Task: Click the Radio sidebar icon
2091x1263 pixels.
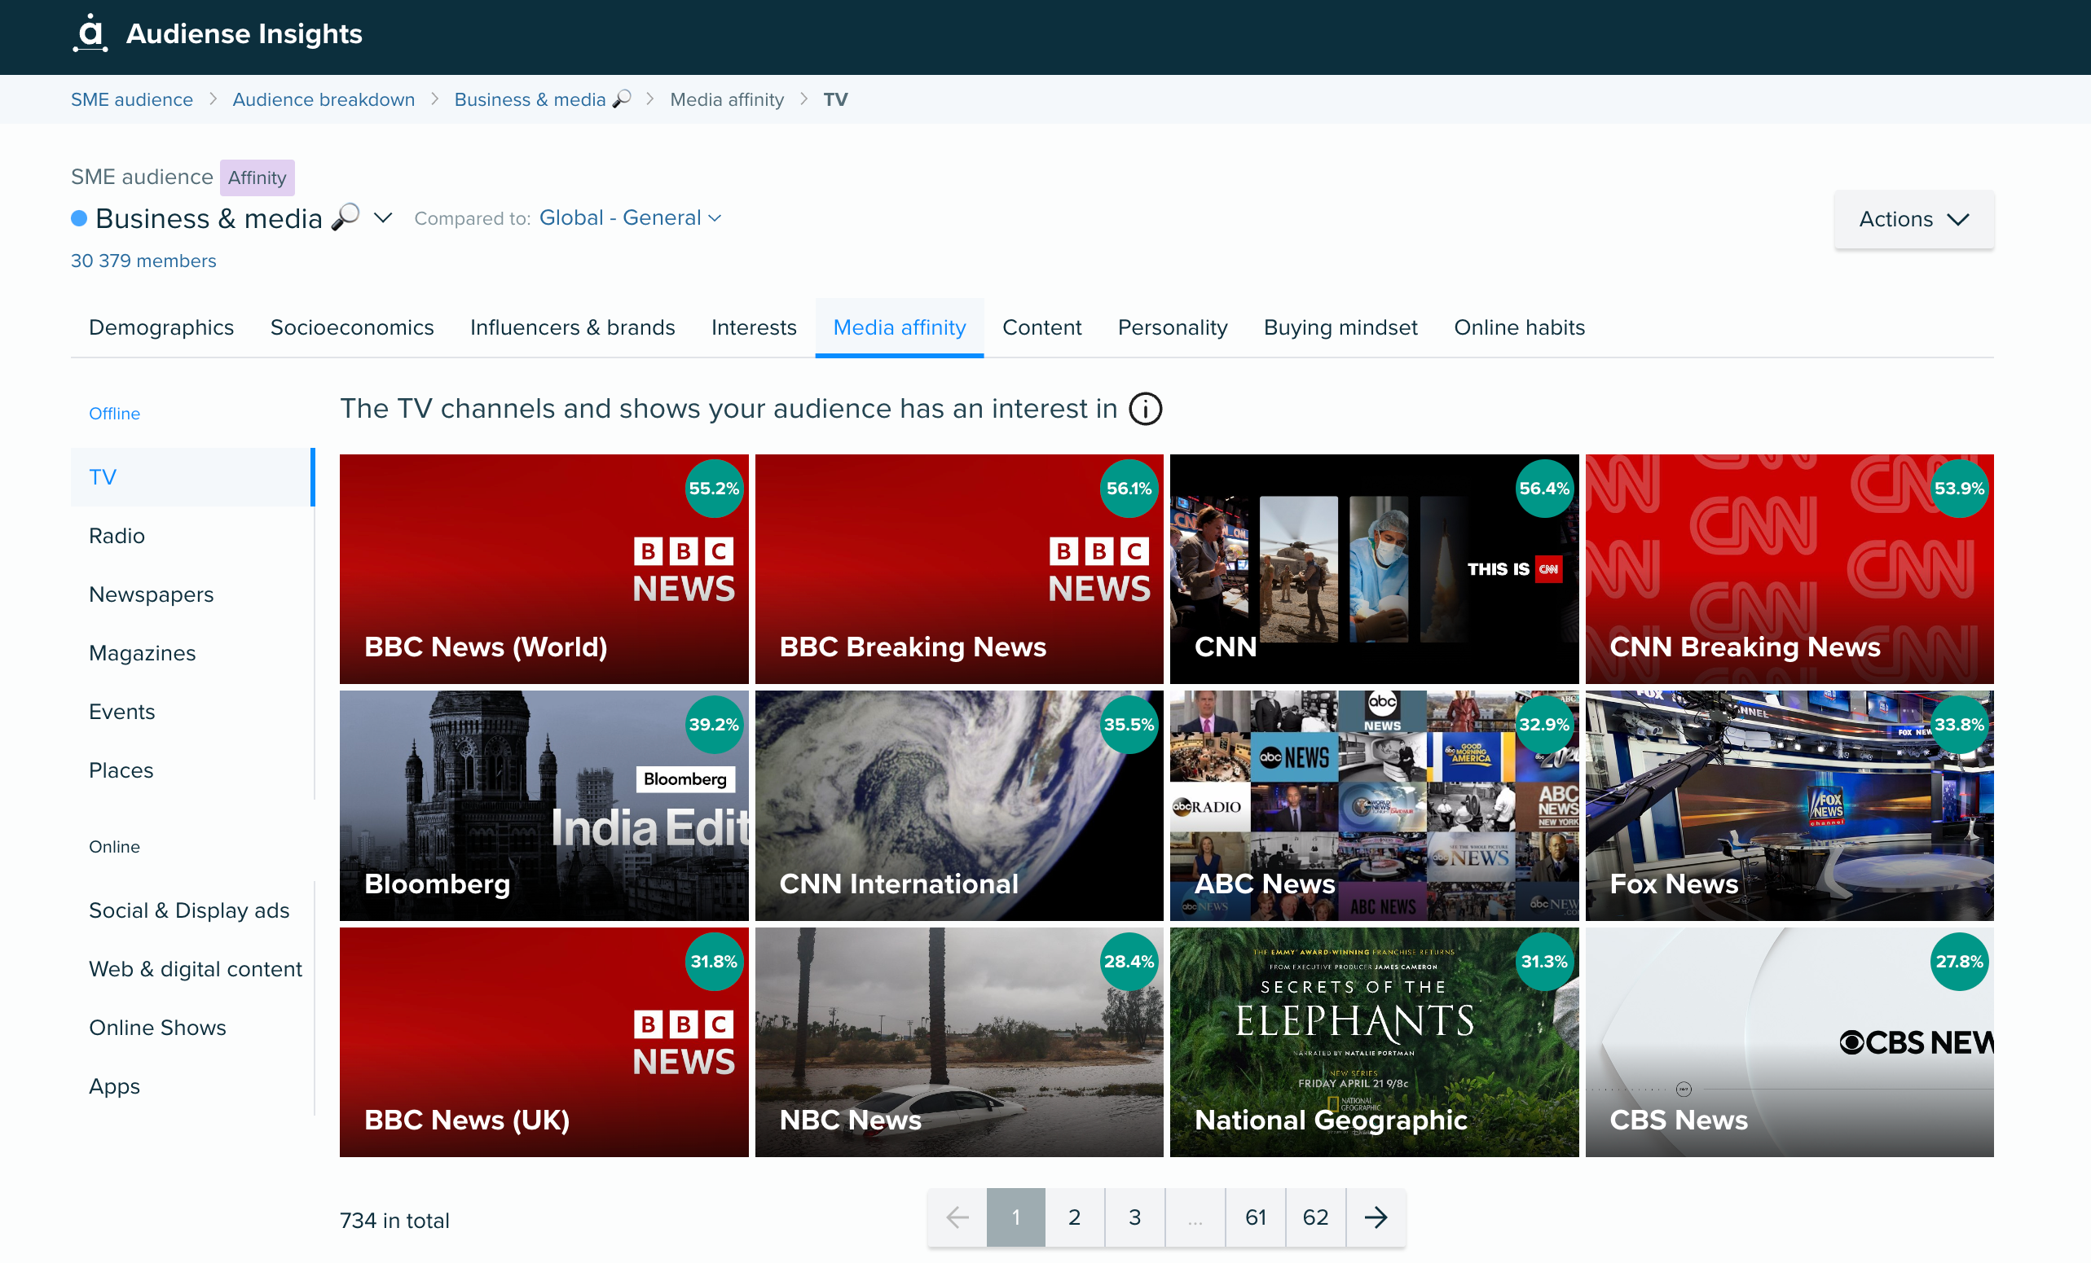Action: tap(117, 536)
